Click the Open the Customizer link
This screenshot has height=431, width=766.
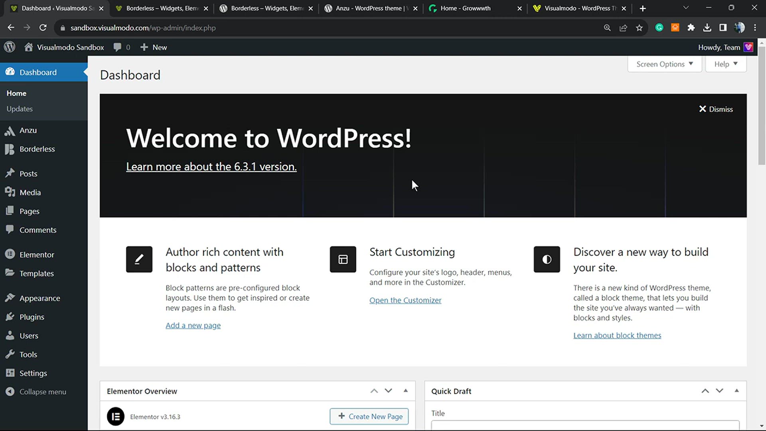click(x=405, y=300)
